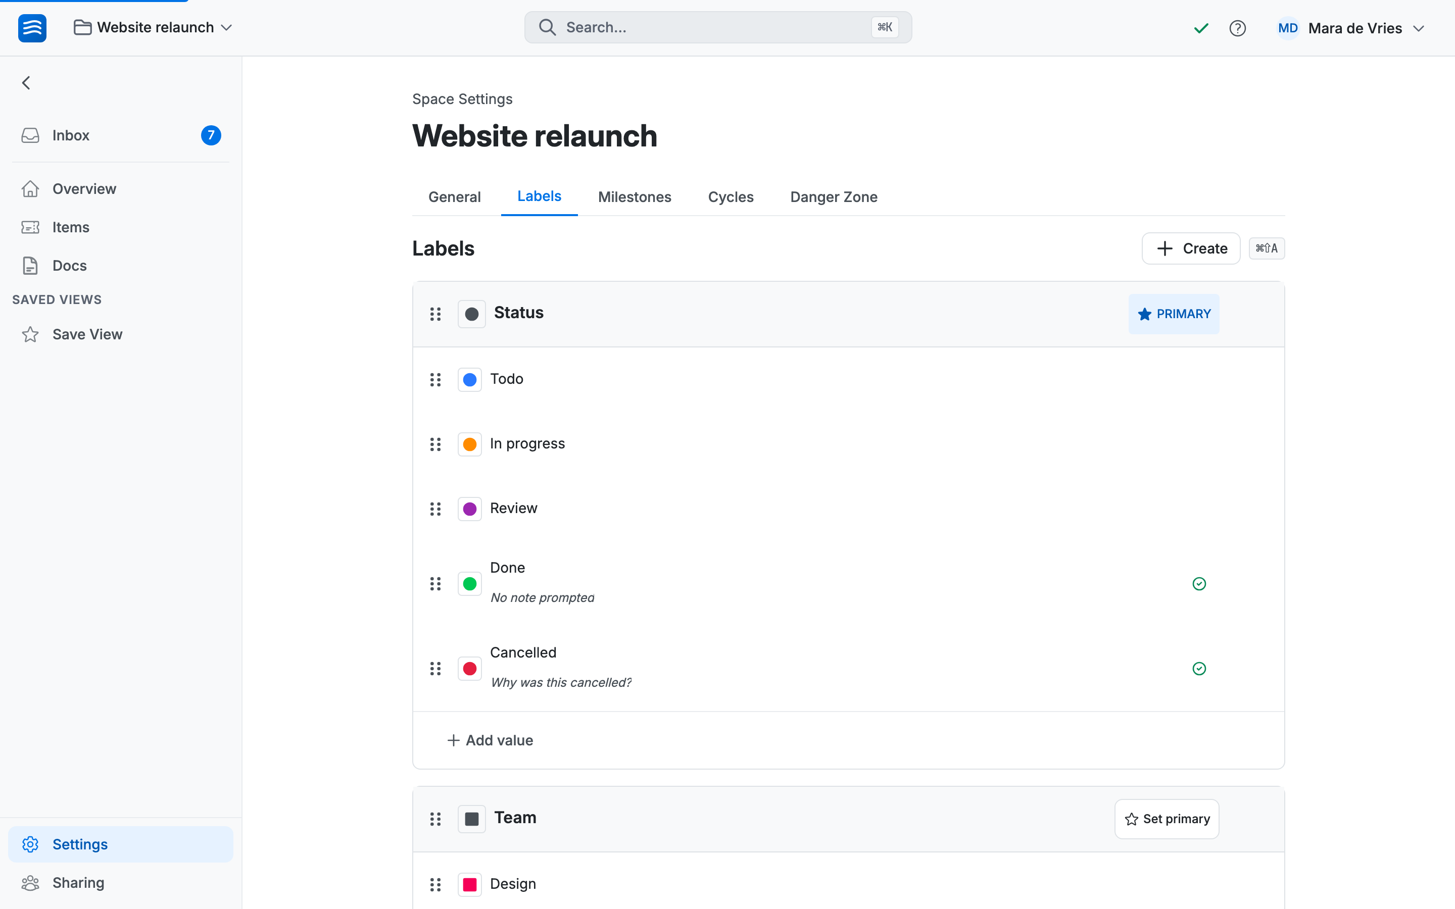Click the drag handle for Review
This screenshot has width=1455, height=909.
[x=435, y=509]
